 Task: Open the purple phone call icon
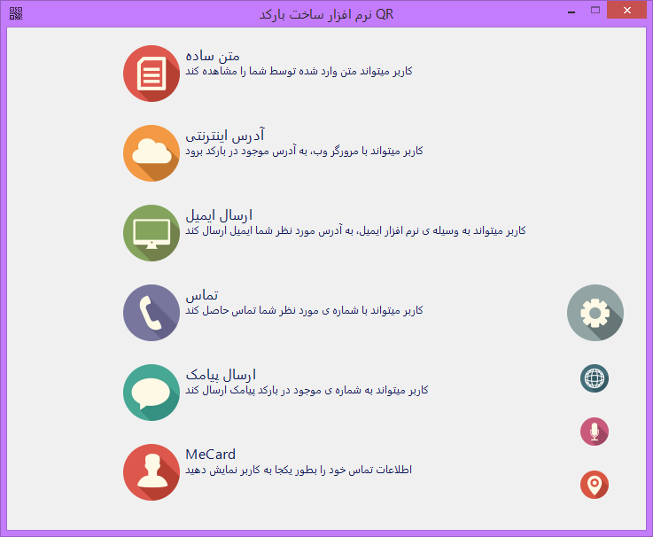pyautogui.click(x=152, y=313)
